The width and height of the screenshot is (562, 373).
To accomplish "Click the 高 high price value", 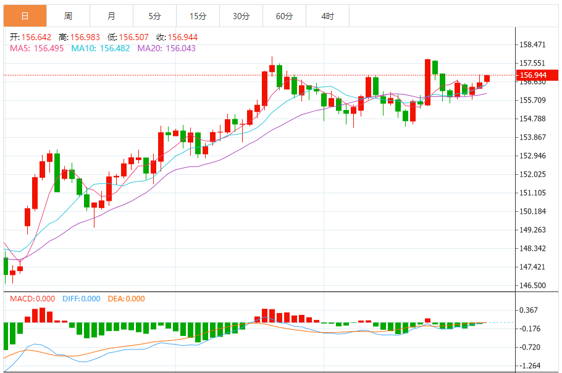I will pos(84,37).
